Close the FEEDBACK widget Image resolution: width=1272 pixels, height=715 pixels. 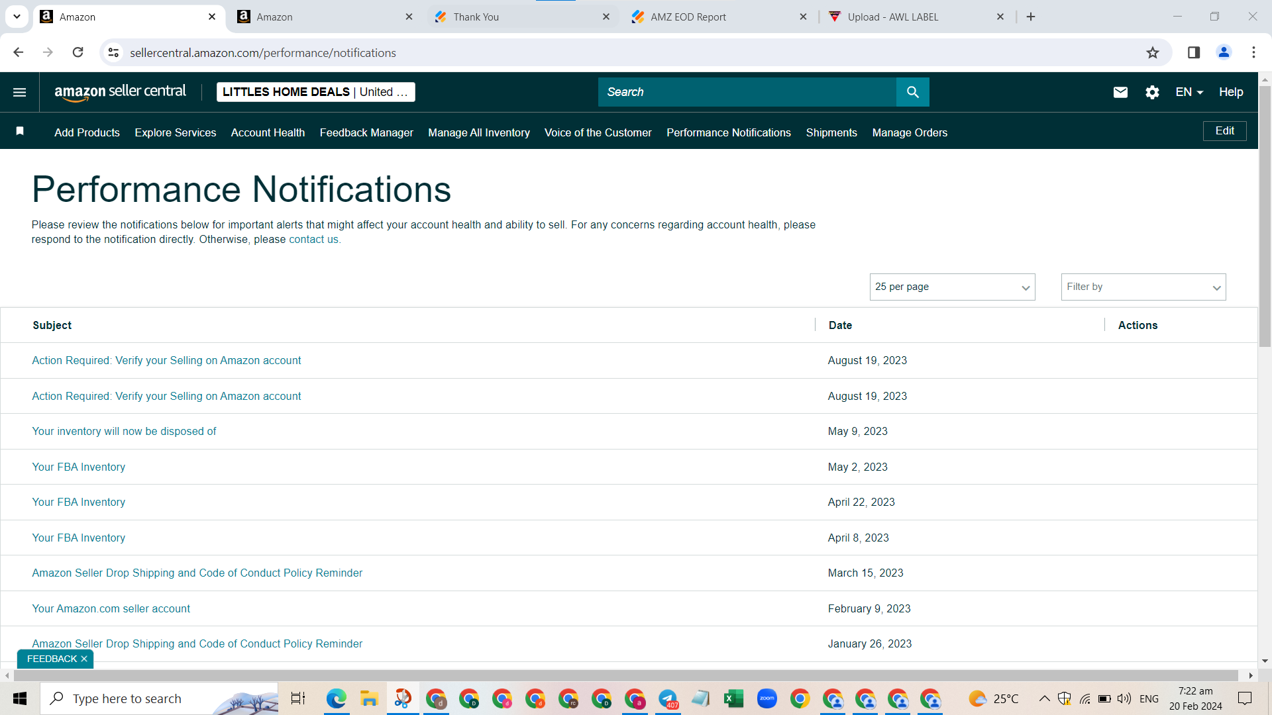pos(84,659)
